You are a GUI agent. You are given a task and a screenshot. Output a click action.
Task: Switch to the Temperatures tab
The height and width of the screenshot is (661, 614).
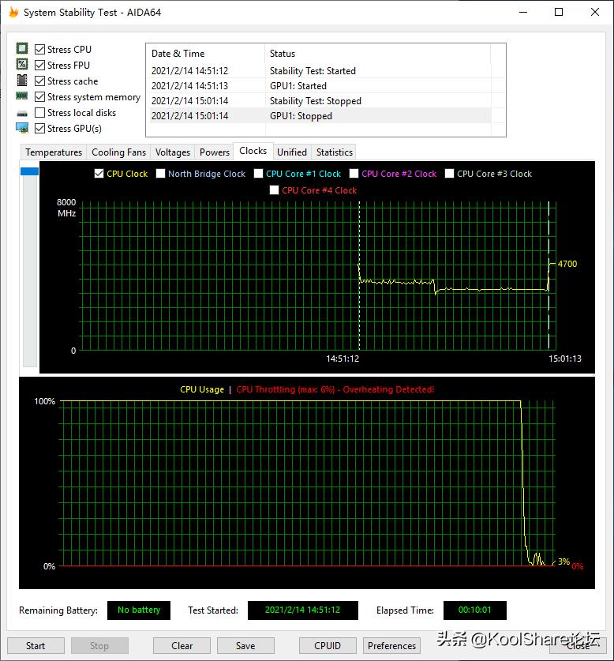click(x=54, y=152)
